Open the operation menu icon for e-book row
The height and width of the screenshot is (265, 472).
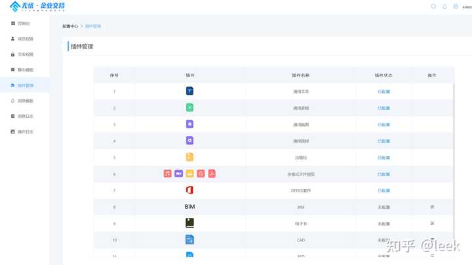(x=432, y=223)
